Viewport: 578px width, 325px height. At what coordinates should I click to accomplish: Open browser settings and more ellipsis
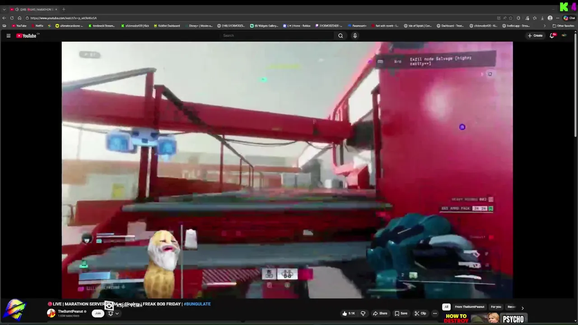(x=558, y=18)
